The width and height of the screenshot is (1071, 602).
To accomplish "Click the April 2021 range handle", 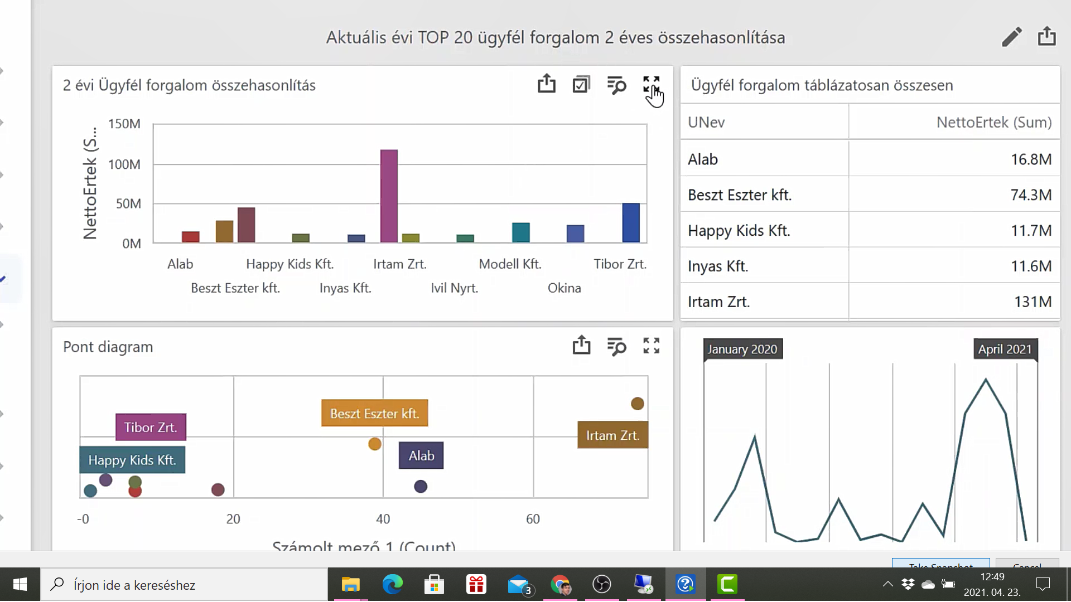I will coord(1005,349).
